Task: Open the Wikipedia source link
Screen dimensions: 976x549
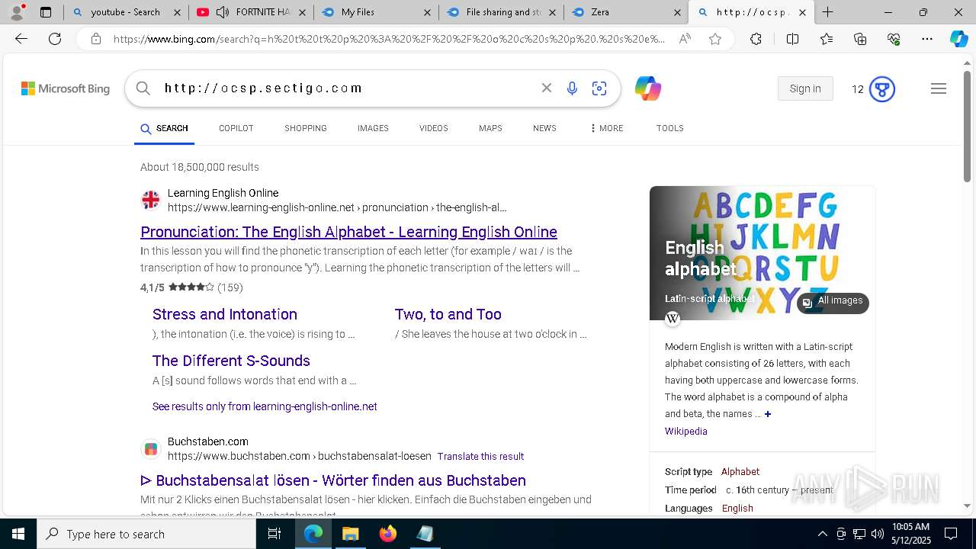Action: 685,431
